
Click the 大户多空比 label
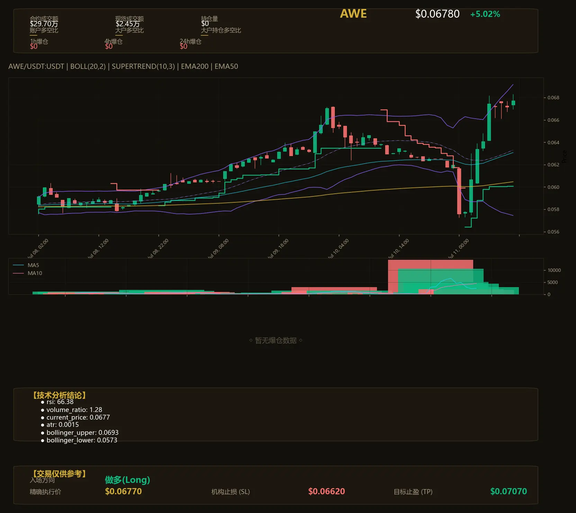[129, 30]
